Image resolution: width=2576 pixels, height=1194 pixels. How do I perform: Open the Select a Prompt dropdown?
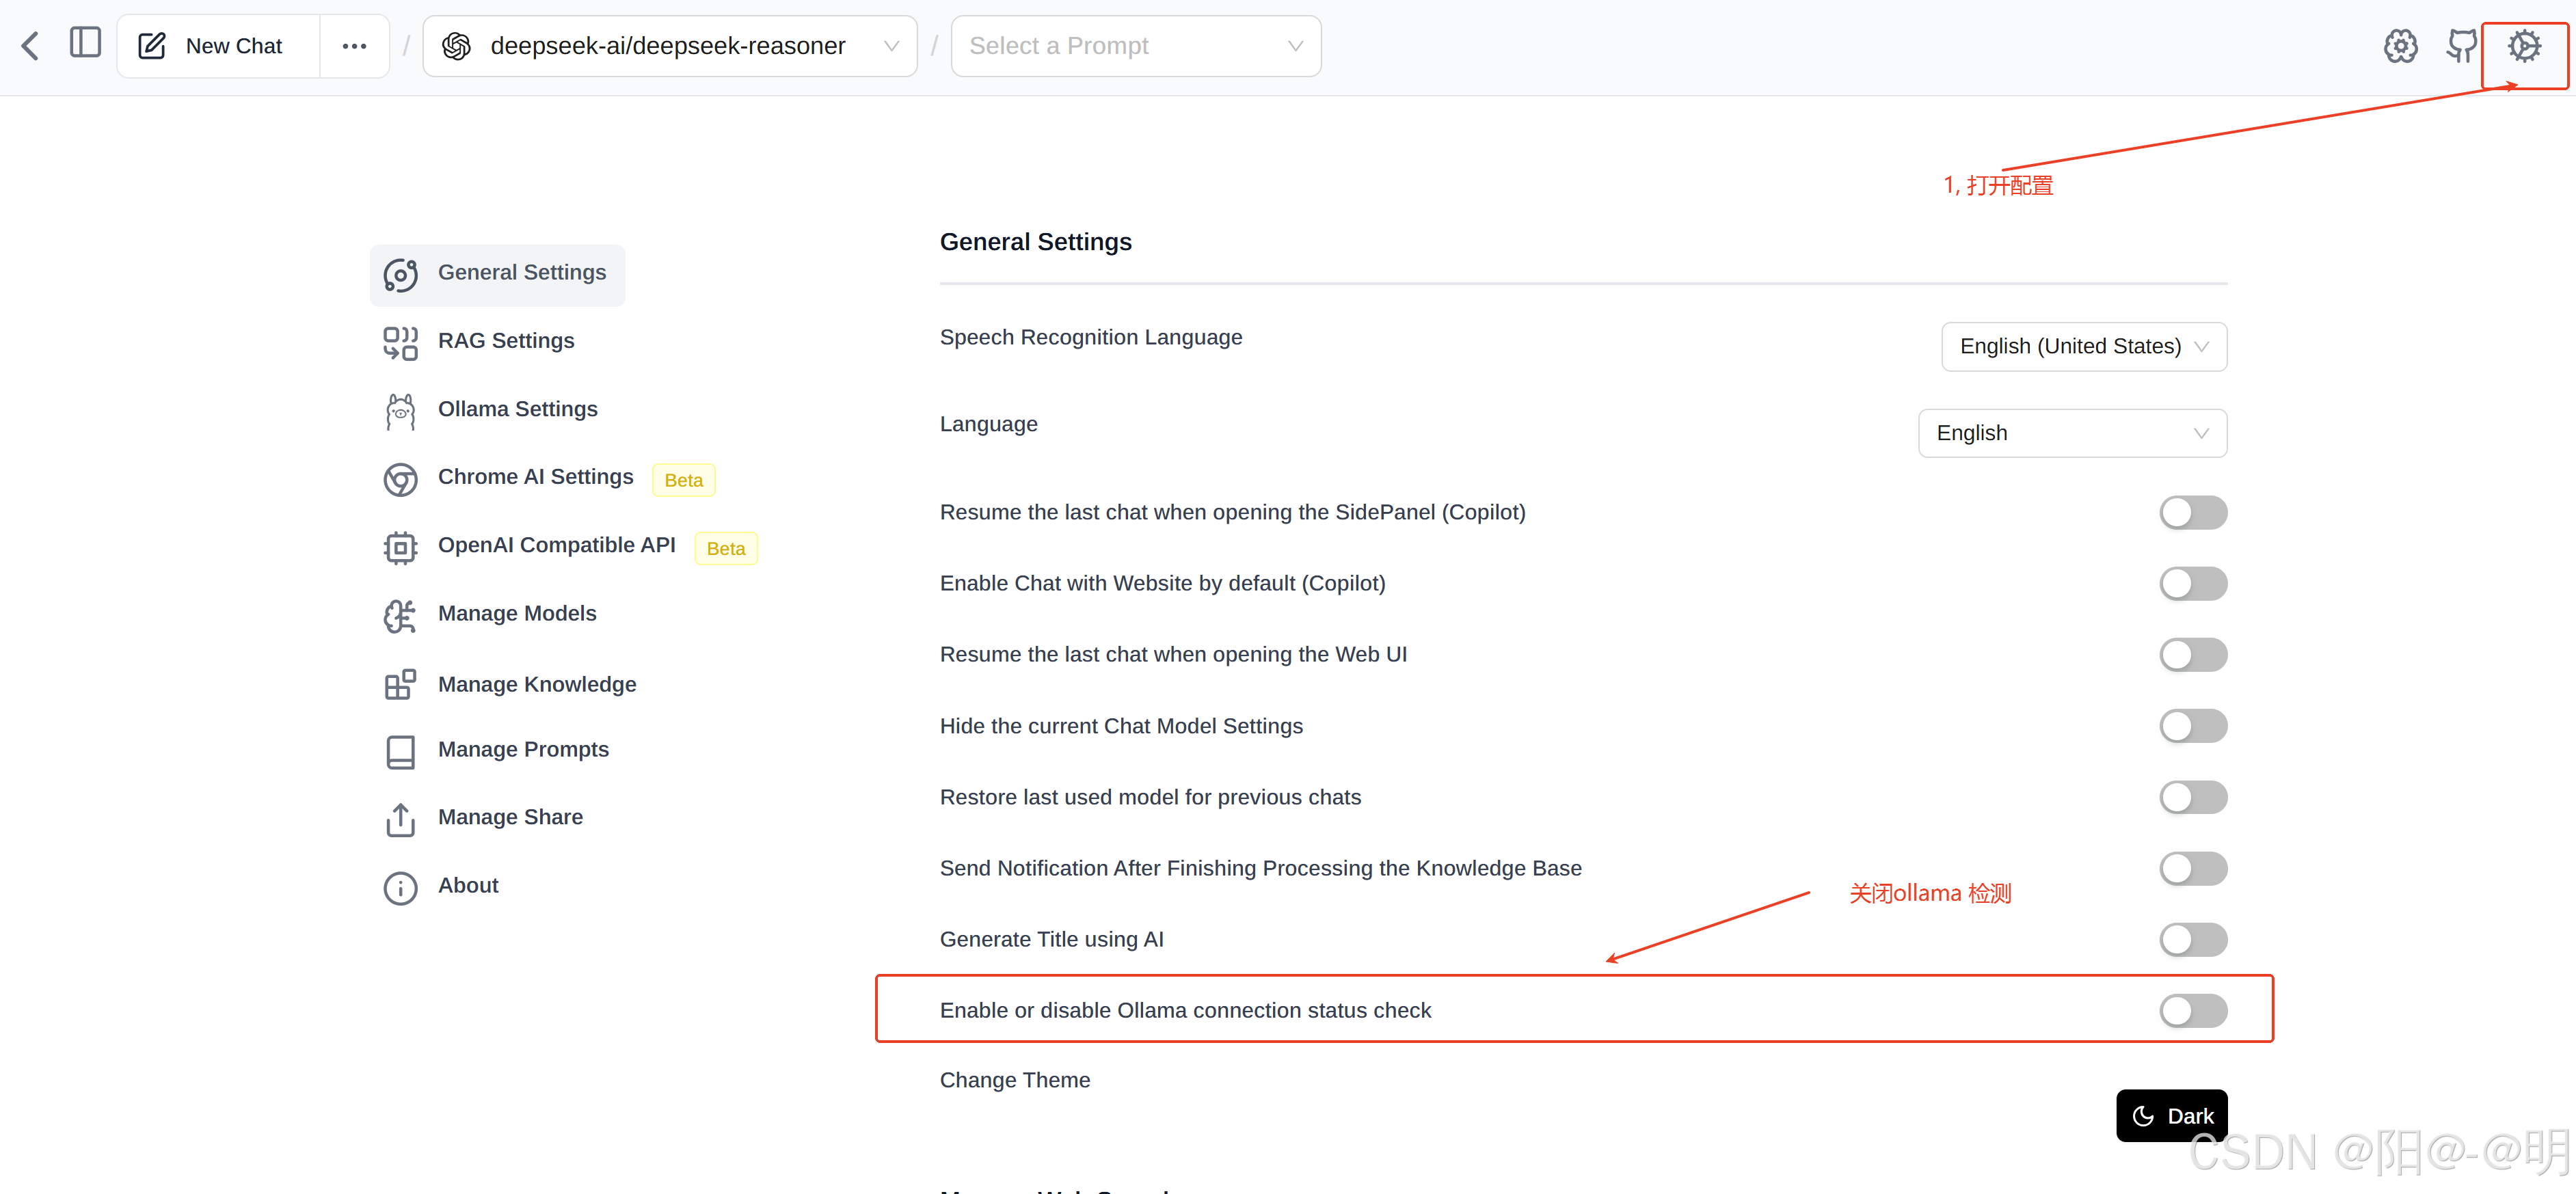1135,46
